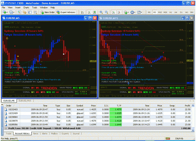Close the Terminal panel with its X
The image size is (196, 141).
point(2,105)
